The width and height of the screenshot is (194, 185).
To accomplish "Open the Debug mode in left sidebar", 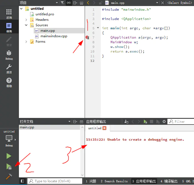I will (x=9, y=55).
